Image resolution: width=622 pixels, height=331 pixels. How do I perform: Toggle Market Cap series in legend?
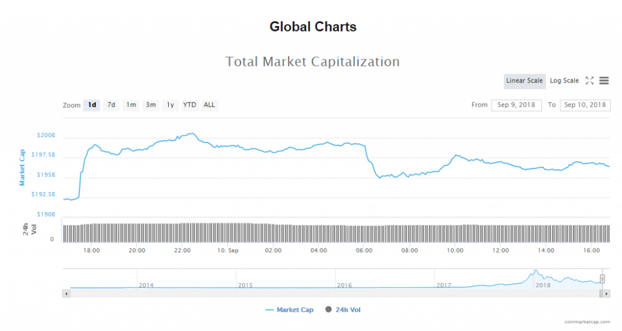[289, 310]
